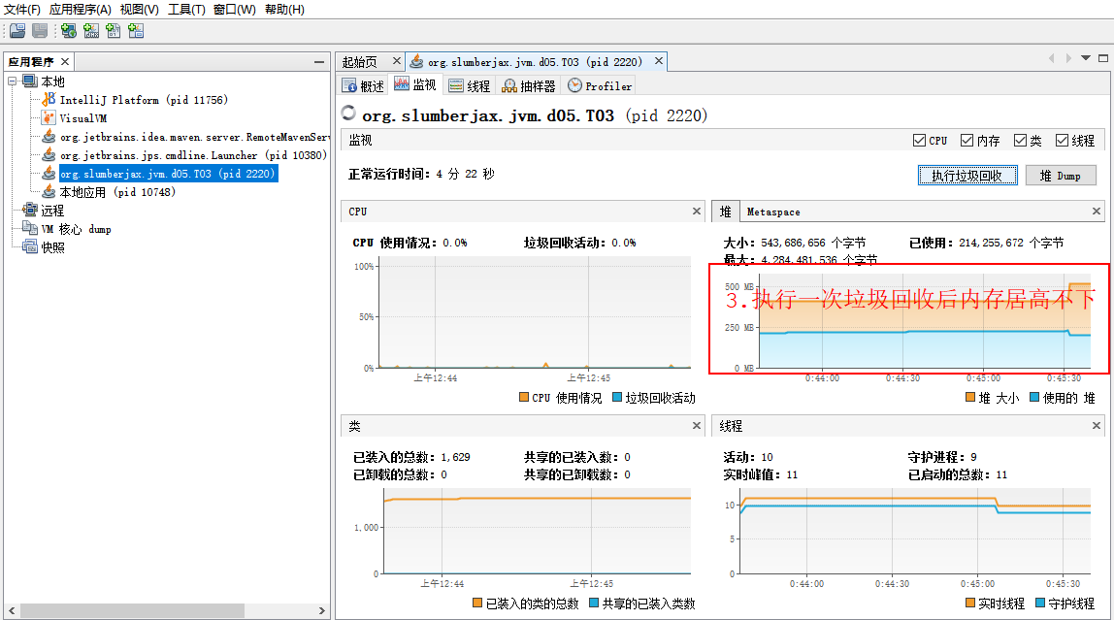Maximize the document window area
The image size is (1114, 620).
coord(1103,58)
